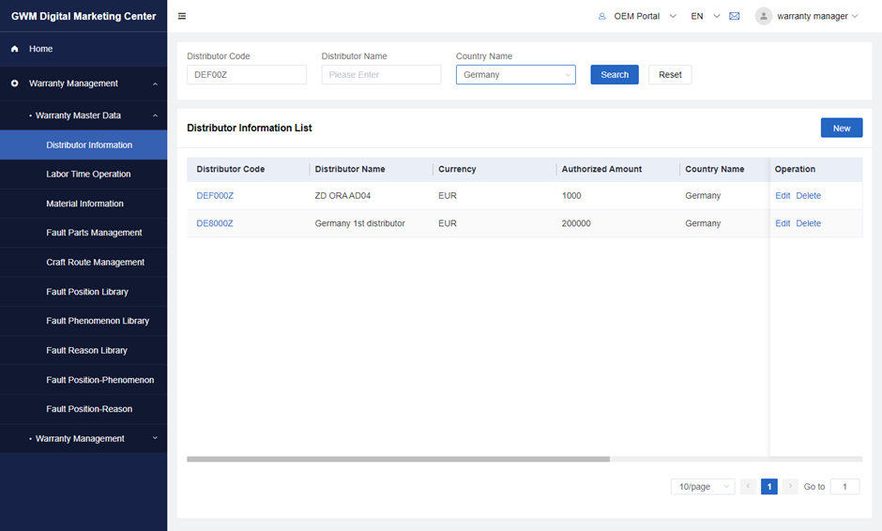882x531 pixels.
Task: Delete the ZD ORA AD04 row
Action: 808,196
